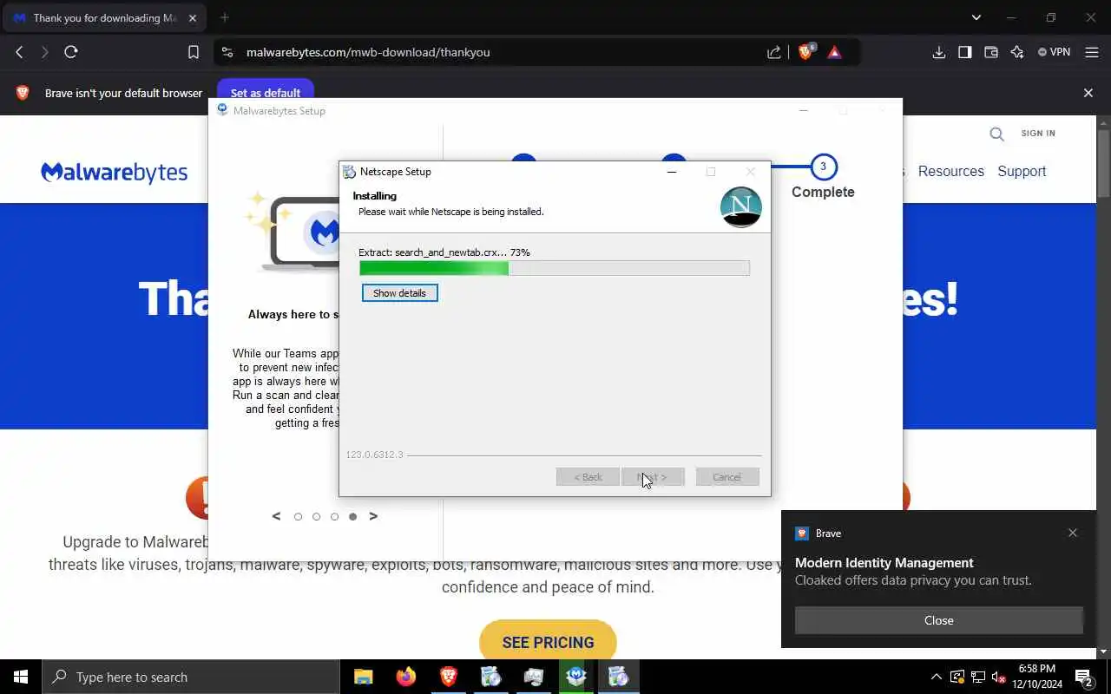Viewport: 1111px width, 694px height.
Task: Toggle the browser sidebar panel icon
Action: (x=964, y=52)
